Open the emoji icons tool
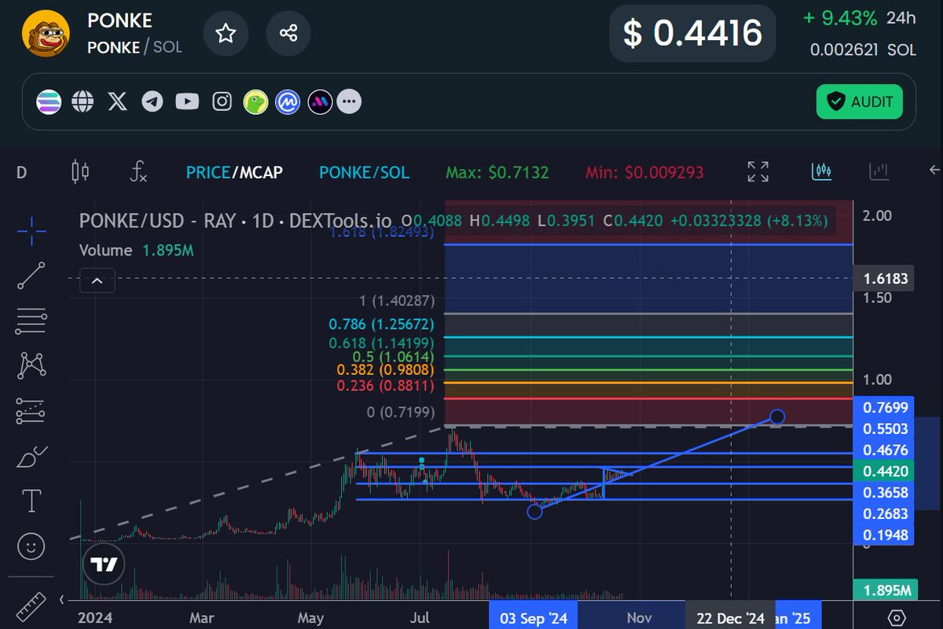 tap(31, 546)
